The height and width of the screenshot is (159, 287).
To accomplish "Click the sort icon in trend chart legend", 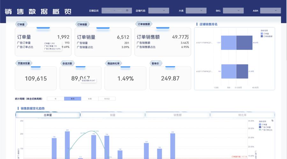I will [272, 121].
